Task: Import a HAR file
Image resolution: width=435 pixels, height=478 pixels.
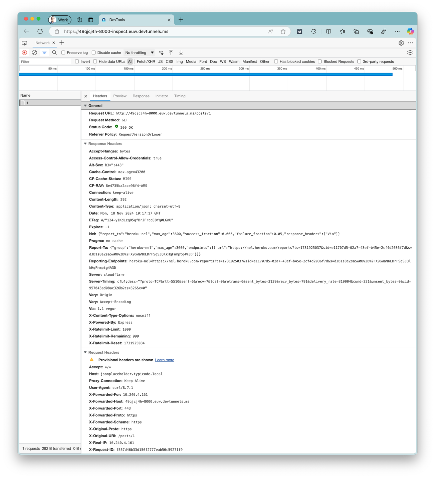Action: click(x=171, y=52)
